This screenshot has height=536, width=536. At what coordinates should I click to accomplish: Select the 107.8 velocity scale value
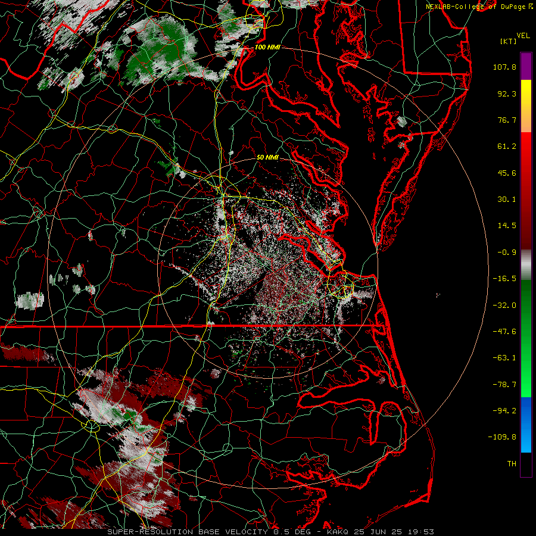504,67
